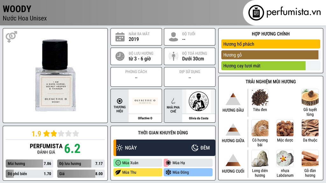Viewport: 326px width, 183px height.
Task: Click the Dịp sử dụng card
Action: [x=190, y=77]
